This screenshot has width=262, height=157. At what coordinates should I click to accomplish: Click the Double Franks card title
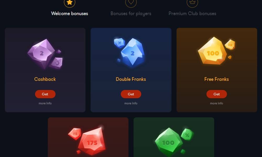[131, 79]
